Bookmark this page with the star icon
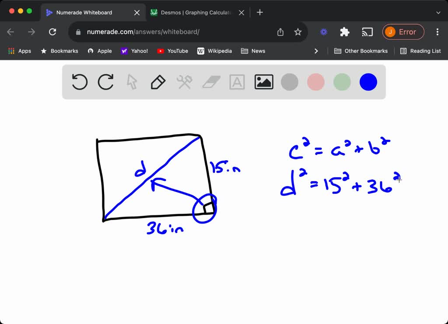The image size is (448, 324). click(298, 32)
